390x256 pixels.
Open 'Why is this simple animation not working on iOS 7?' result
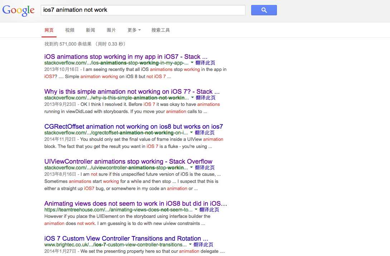click(132, 91)
